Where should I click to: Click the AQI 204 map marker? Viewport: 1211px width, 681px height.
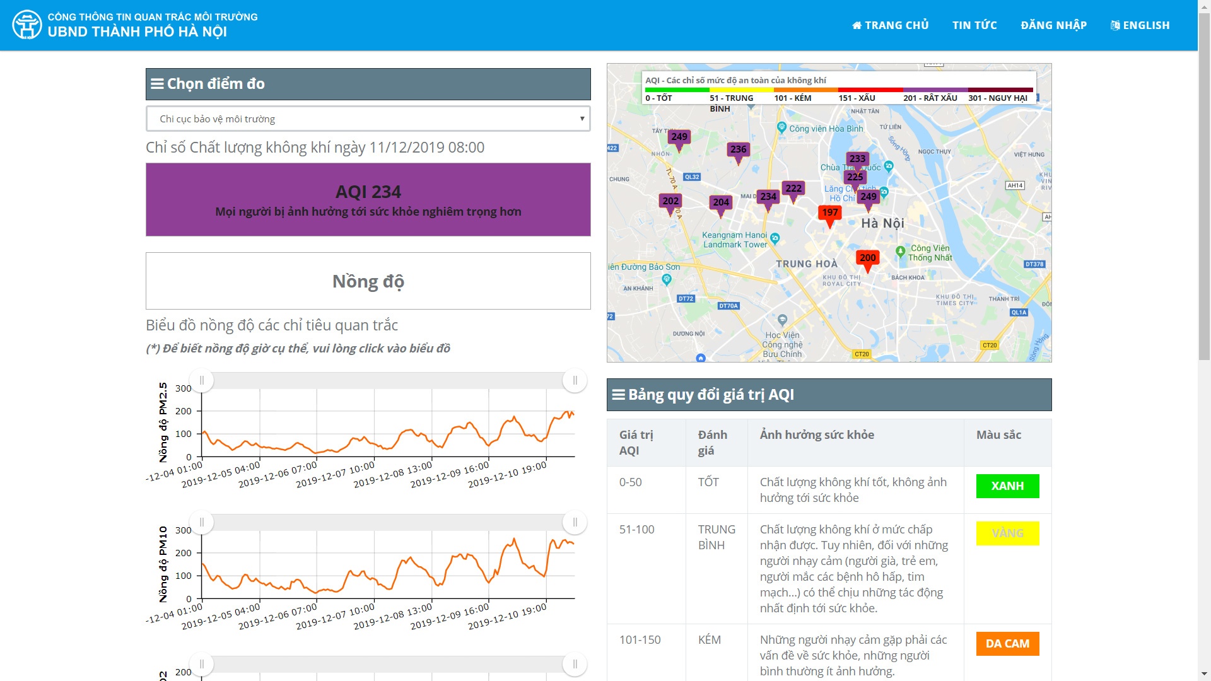[x=720, y=203]
